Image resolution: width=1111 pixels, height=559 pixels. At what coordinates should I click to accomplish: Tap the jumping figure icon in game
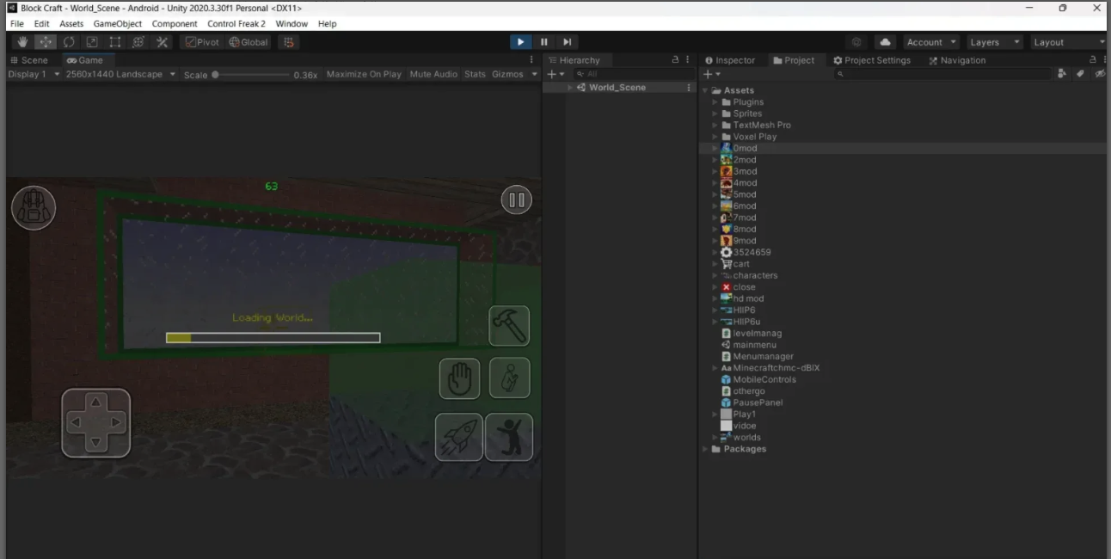[x=509, y=437]
